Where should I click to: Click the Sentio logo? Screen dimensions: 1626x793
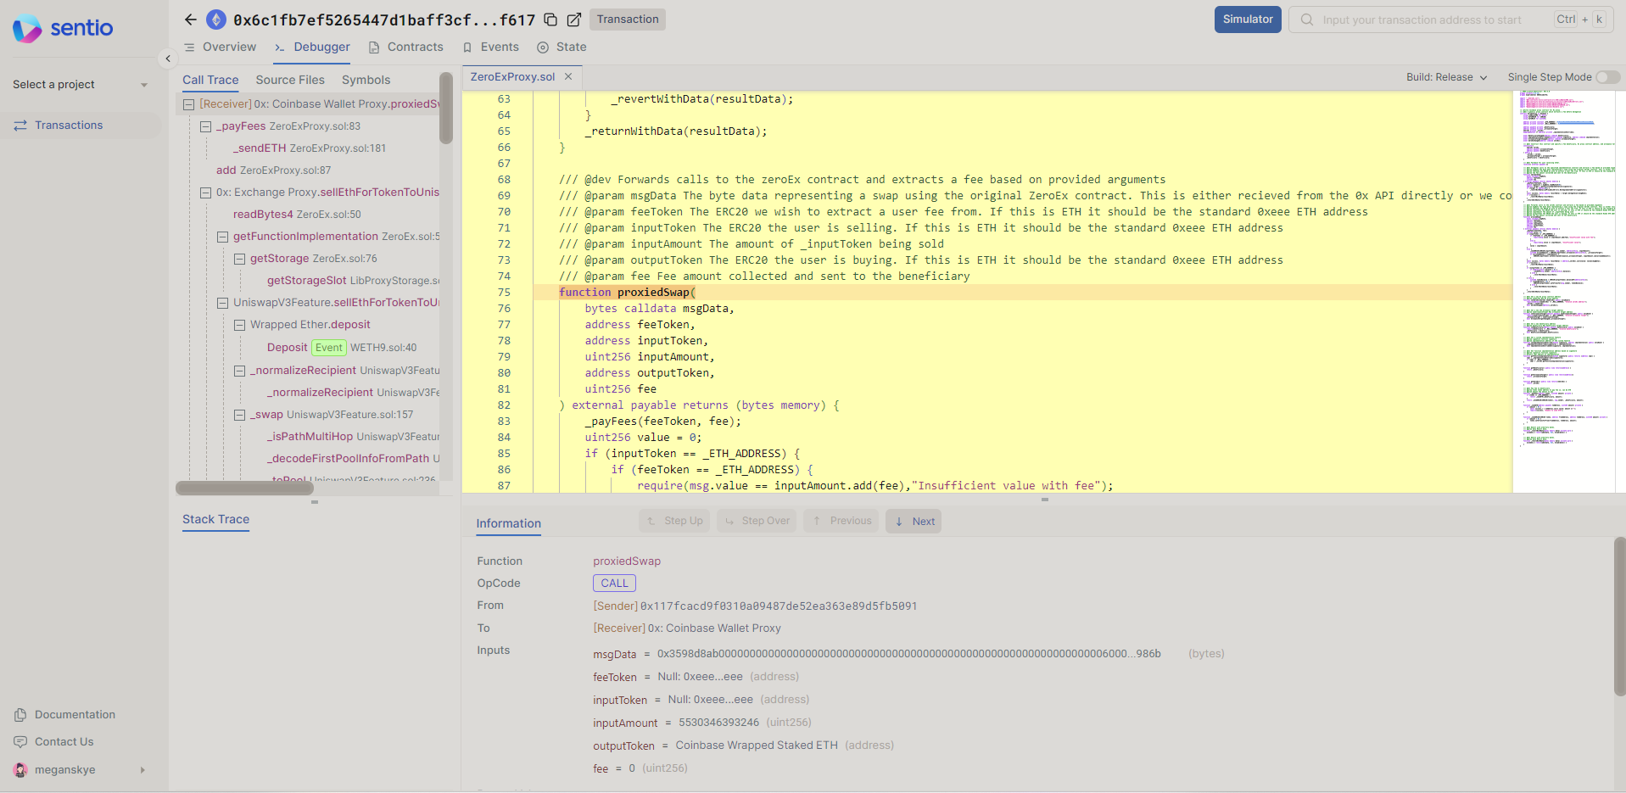click(61, 28)
